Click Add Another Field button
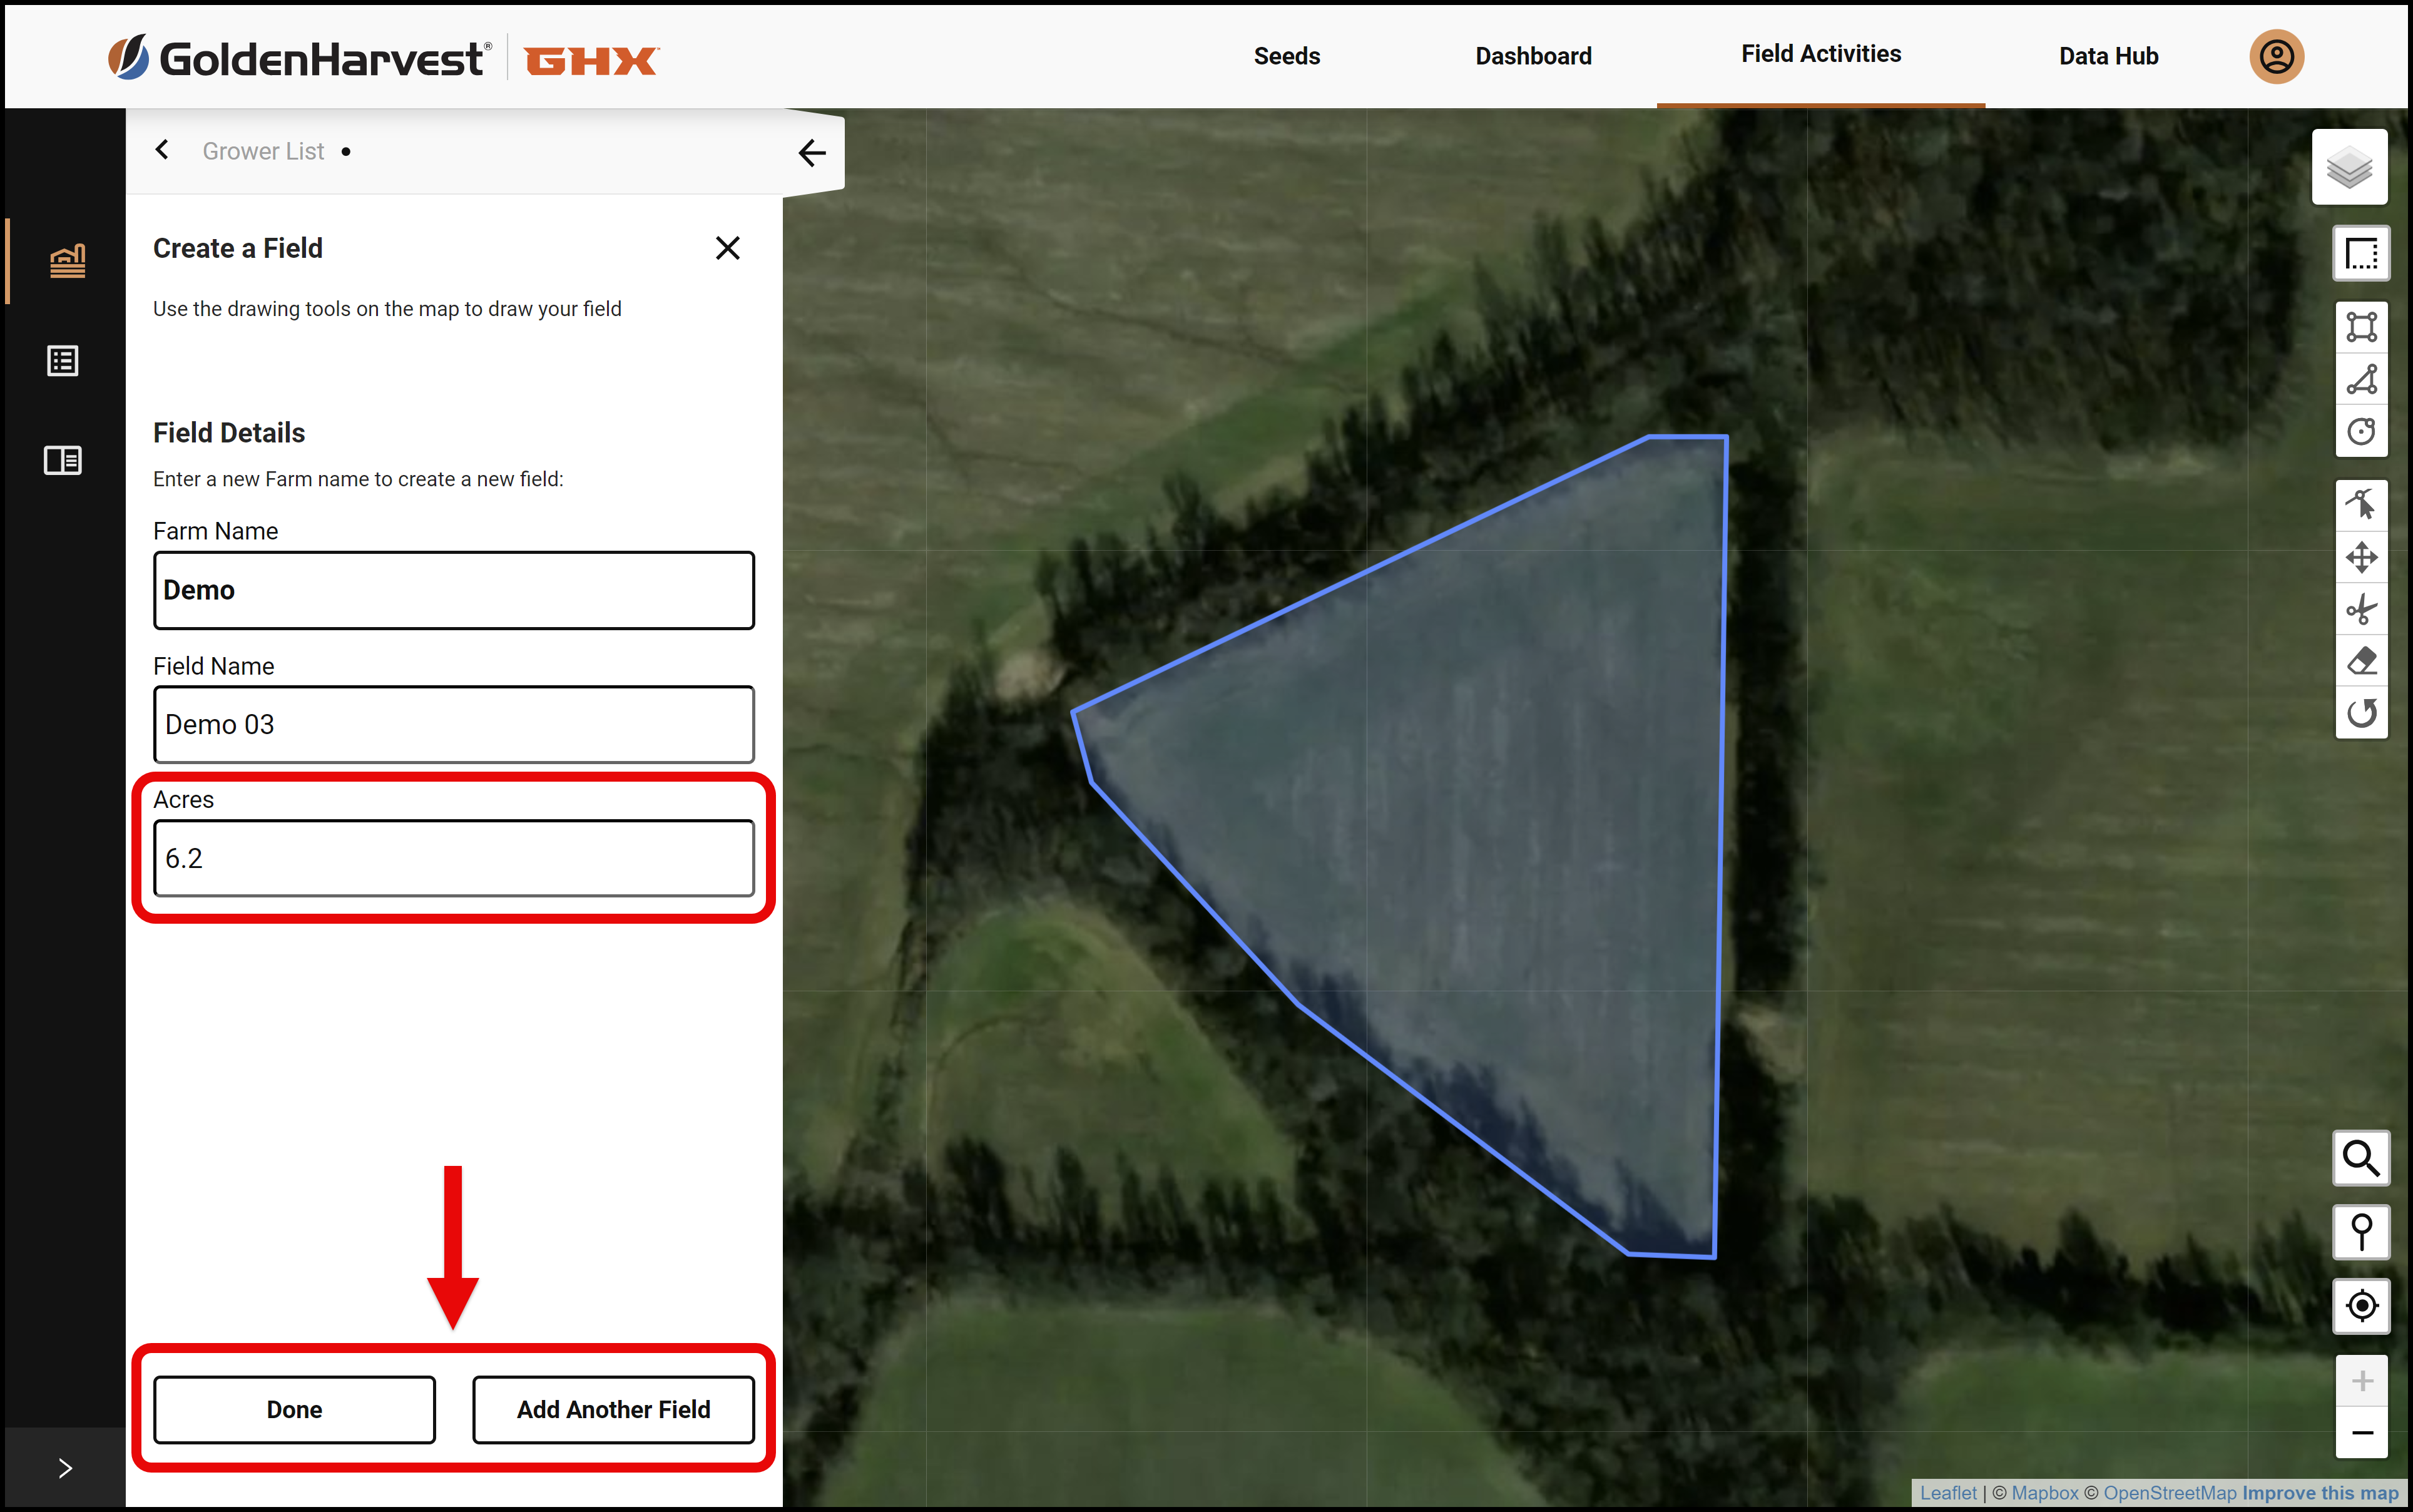The height and width of the screenshot is (1512, 2413). click(x=613, y=1409)
